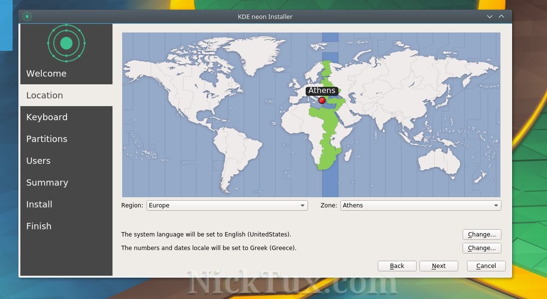Select the Location step in sidebar
Viewport: 547px width, 299px height.
pos(45,95)
